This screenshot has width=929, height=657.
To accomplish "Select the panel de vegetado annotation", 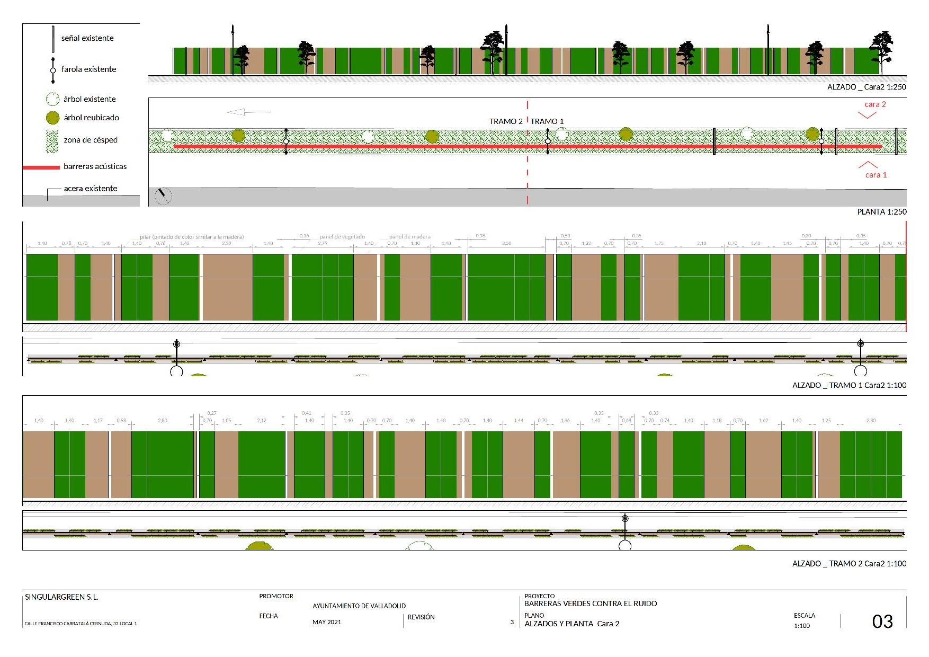I will click(342, 236).
